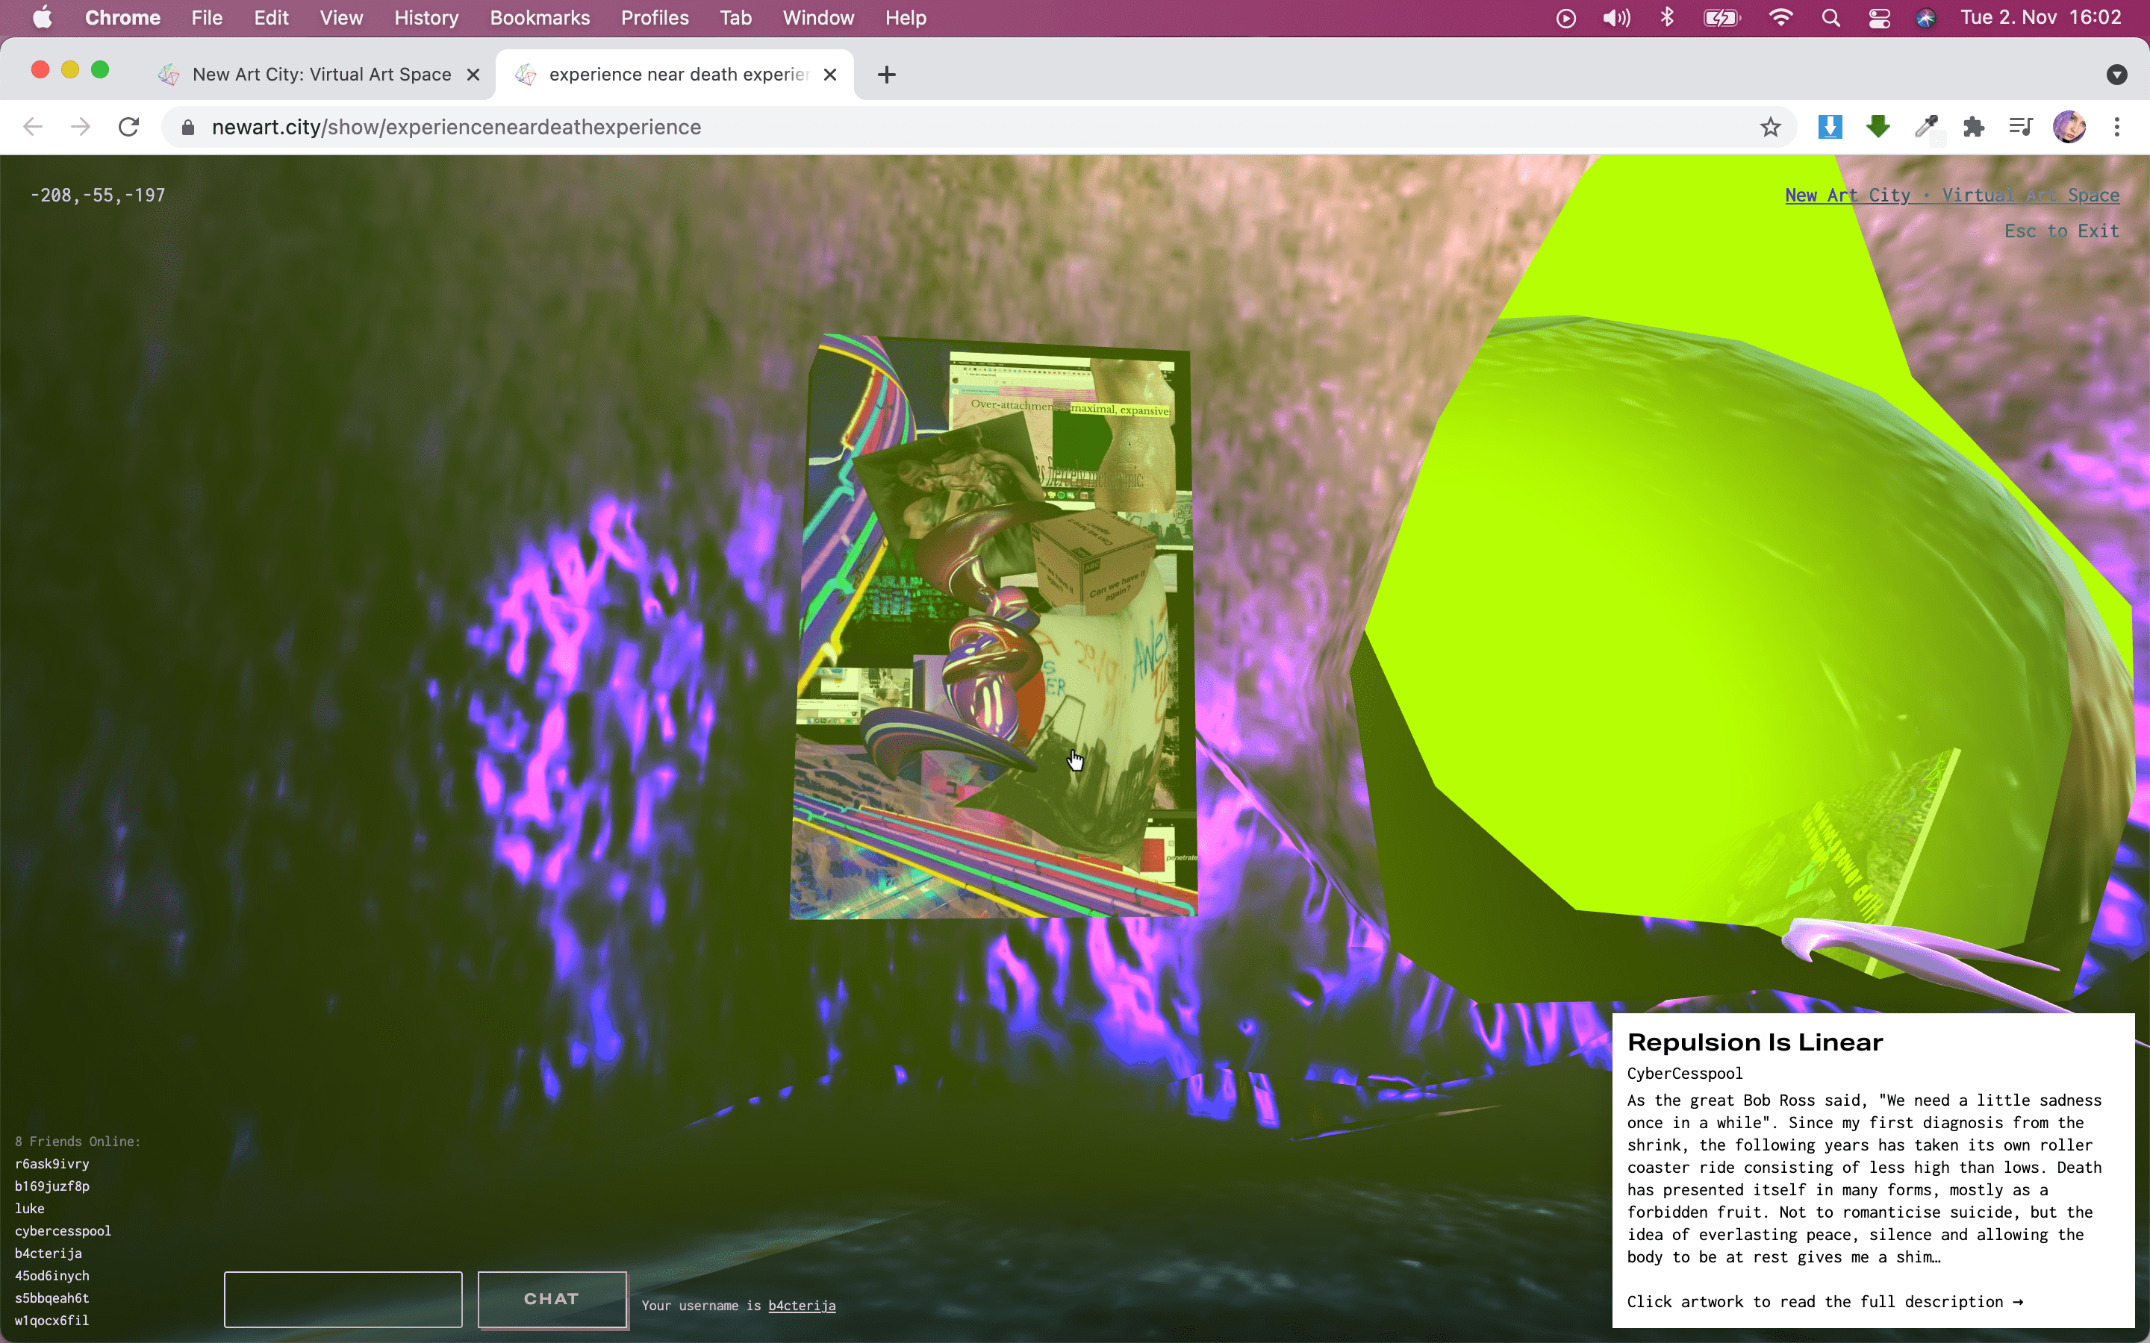
Task: Open the File menu
Action: 207,18
